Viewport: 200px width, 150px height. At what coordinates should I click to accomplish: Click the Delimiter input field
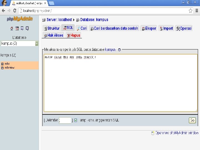pos(65,120)
